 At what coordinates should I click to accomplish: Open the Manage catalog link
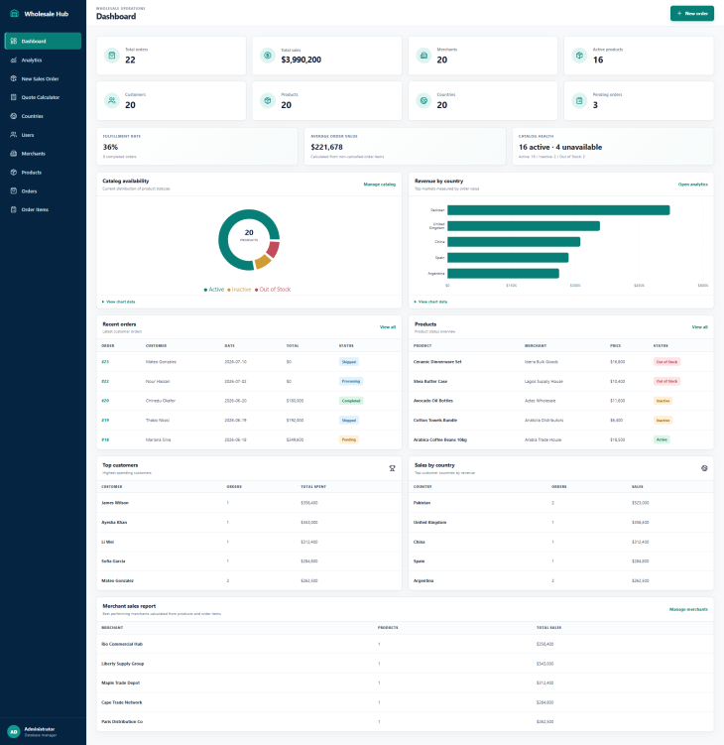pos(379,185)
